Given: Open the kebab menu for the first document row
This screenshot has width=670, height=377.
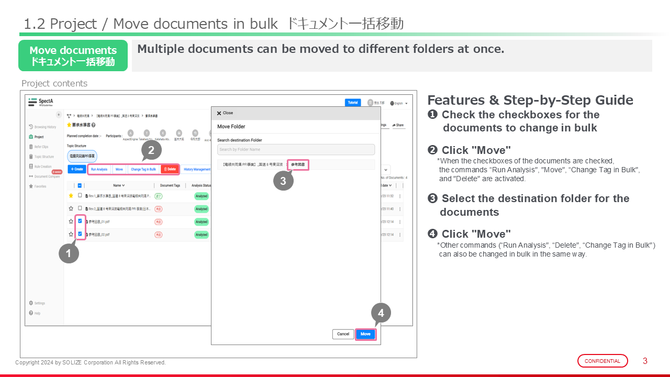Looking at the screenshot, I should pyautogui.click(x=400, y=196).
